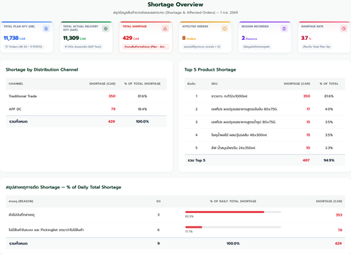Screen dimensions: 351x255
Task: Click the 350 shortage for Traditional Trade
Action: click(112, 96)
